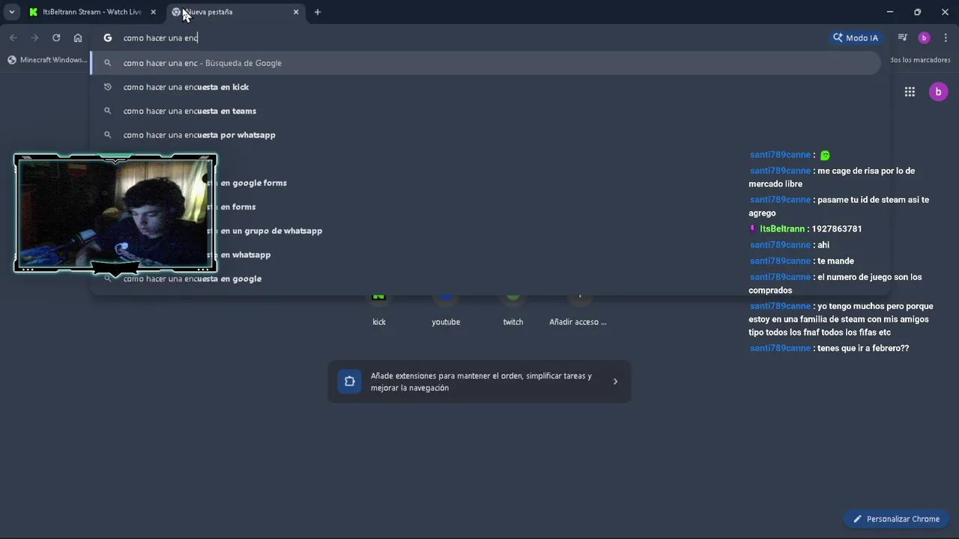
Task: Select suggestion 'en un grupo de whatsapp'
Action: [x=485, y=231]
